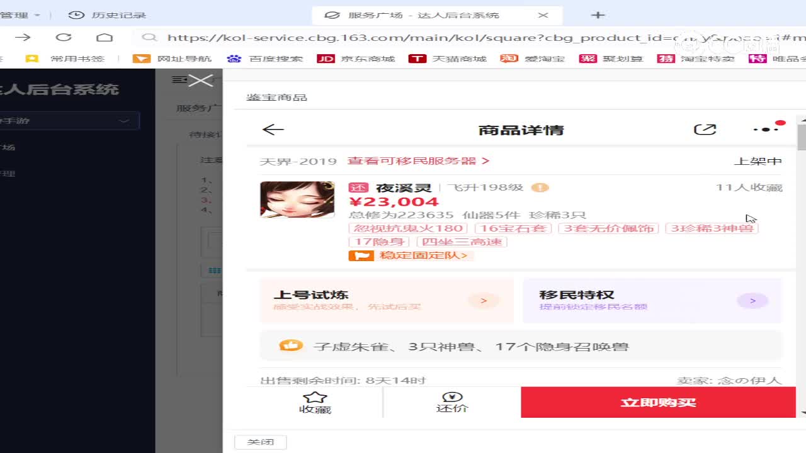This screenshot has height=453, width=806.
Task: Click the scrollbar down arrow in the popup
Action: click(x=802, y=413)
